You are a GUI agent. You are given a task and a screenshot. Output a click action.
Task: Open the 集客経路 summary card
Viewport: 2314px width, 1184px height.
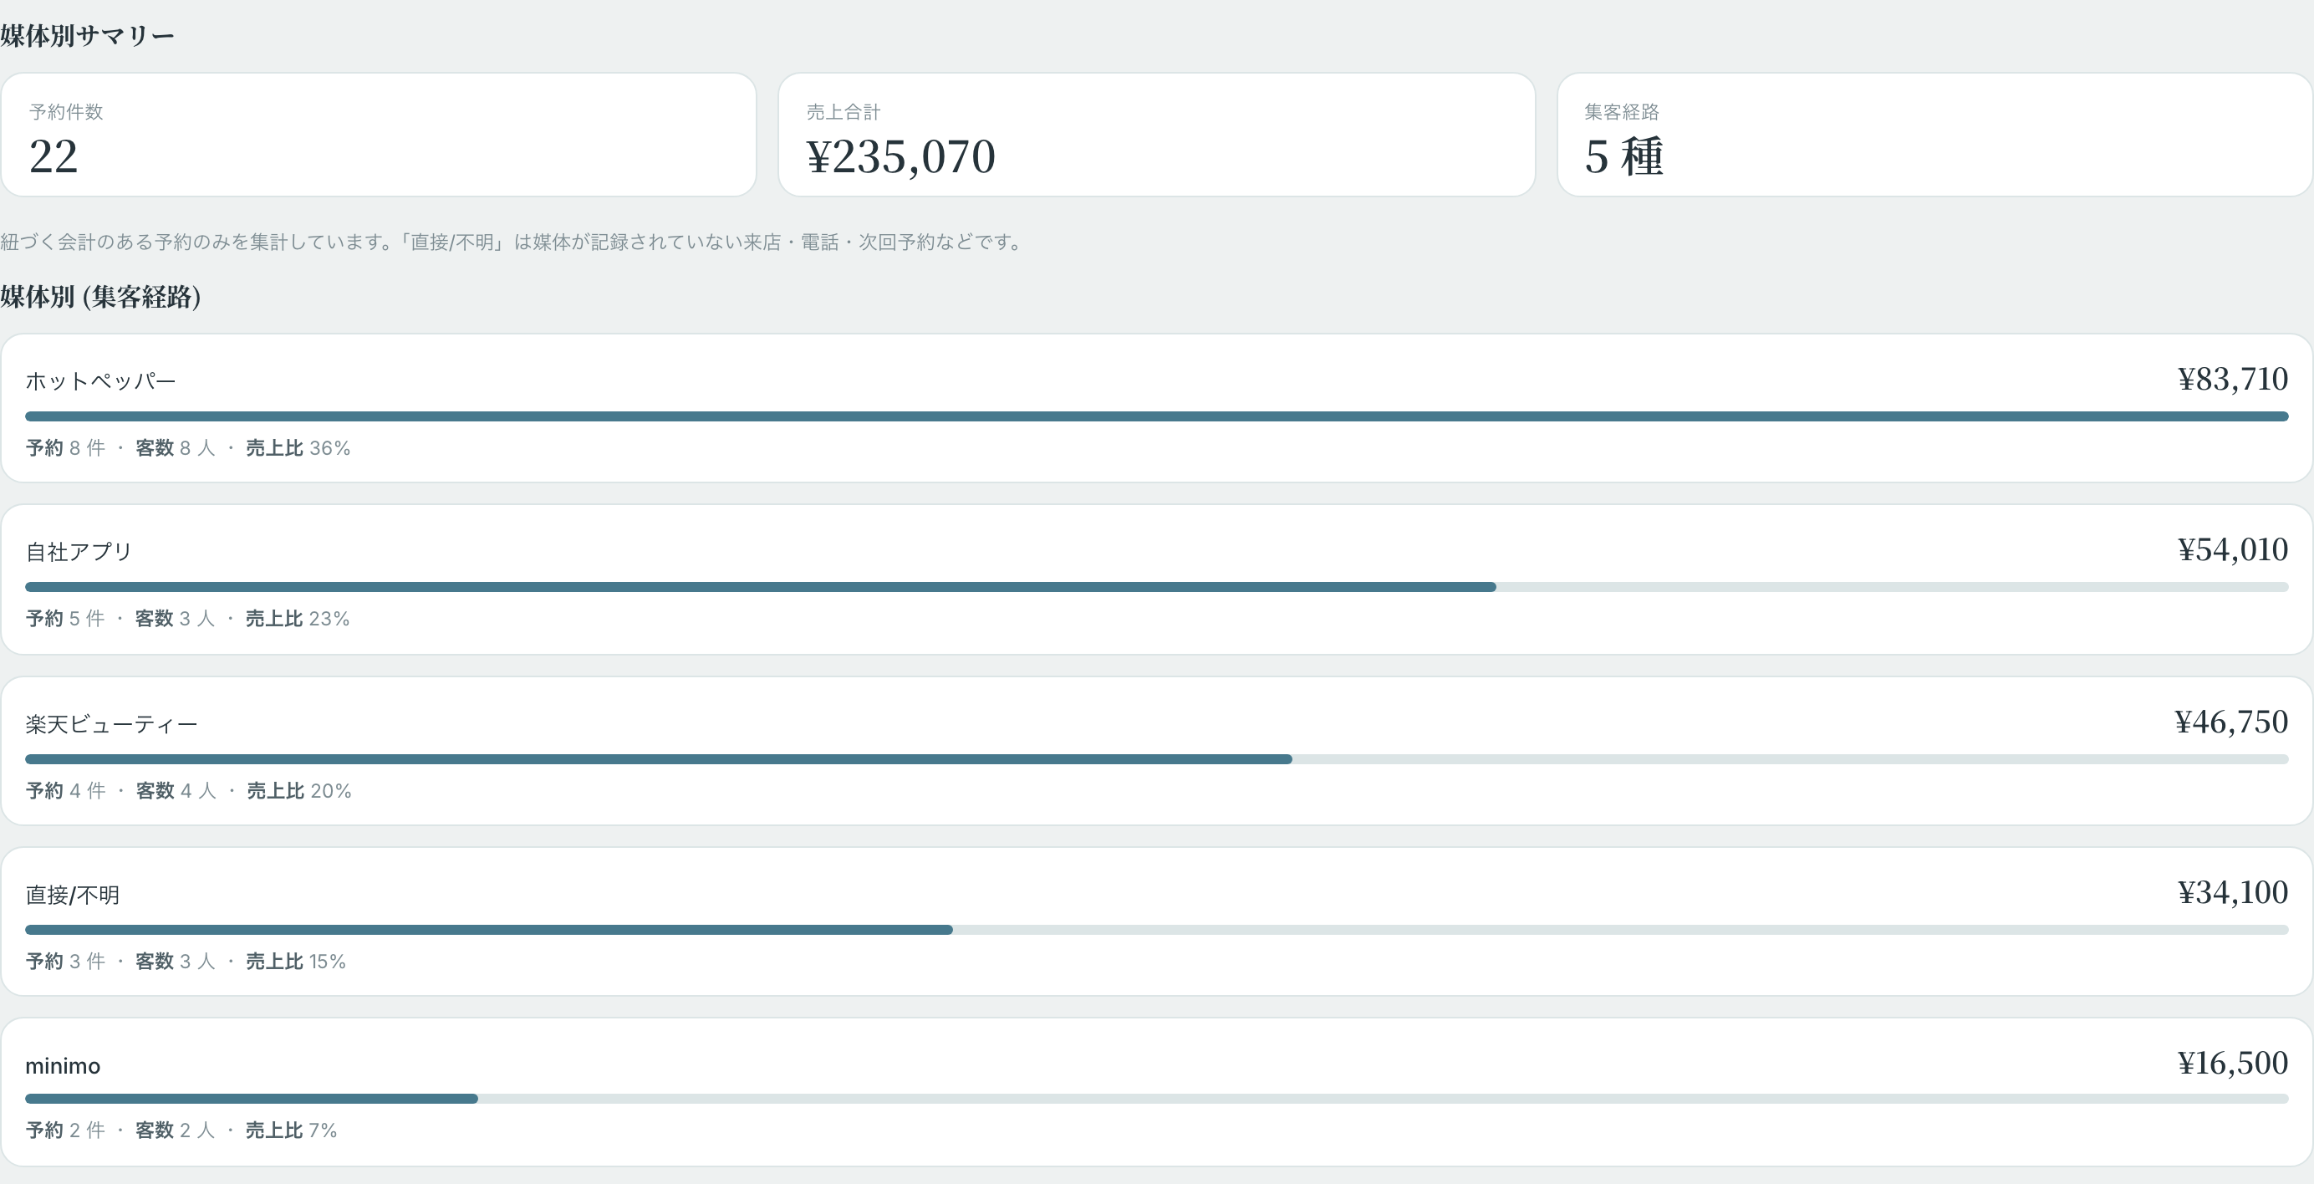pyautogui.click(x=1934, y=135)
